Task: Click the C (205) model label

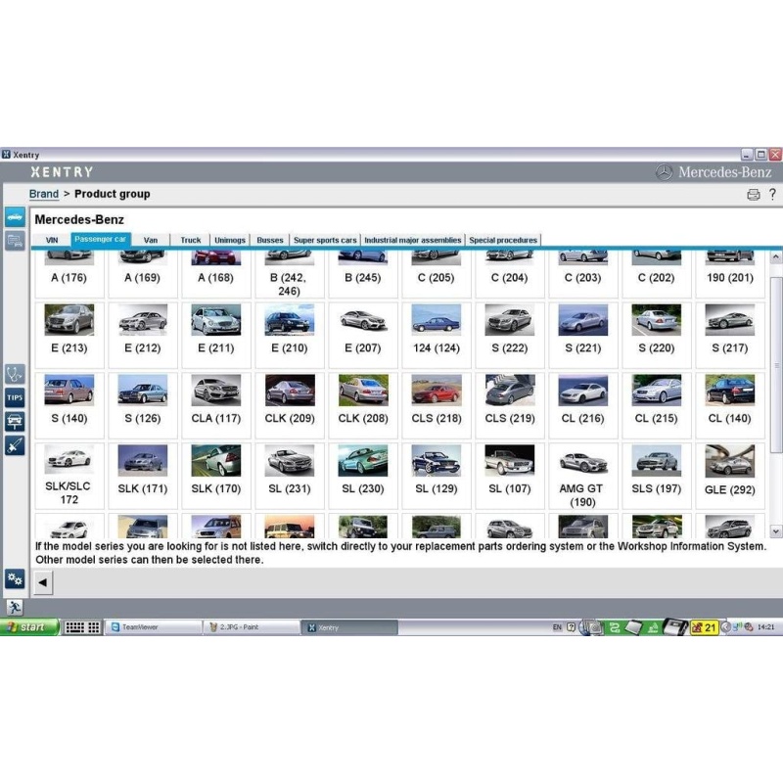Action: click(x=436, y=278)
